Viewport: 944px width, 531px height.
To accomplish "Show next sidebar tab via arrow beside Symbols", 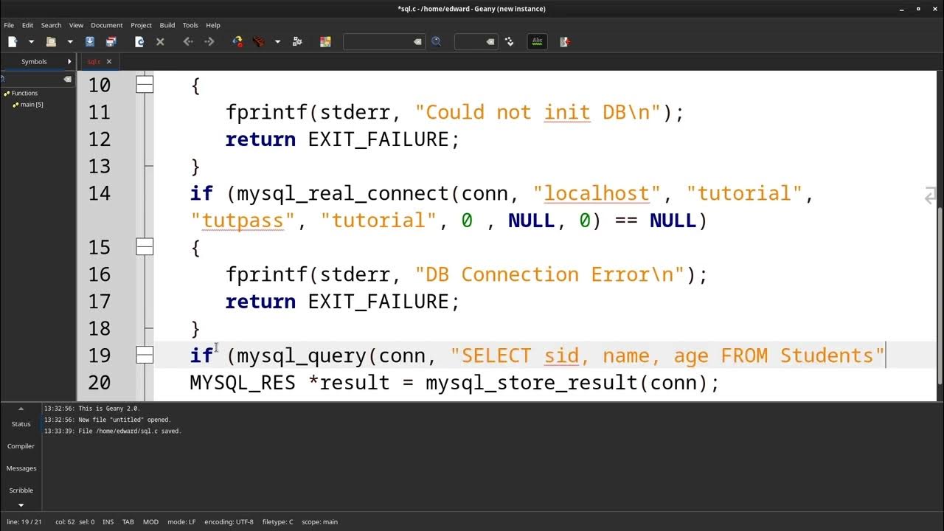I will (x=69, y=62).
